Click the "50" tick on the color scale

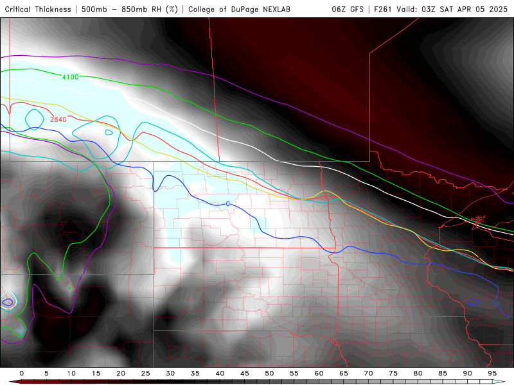coord(269,373)
